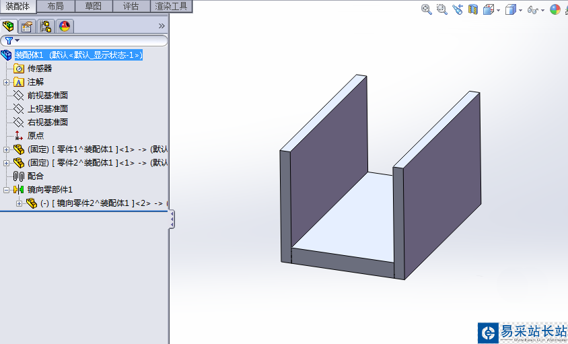Switch to the 评估 tab
The height and width of the screenshot is (344, 568).
(131, 6)
